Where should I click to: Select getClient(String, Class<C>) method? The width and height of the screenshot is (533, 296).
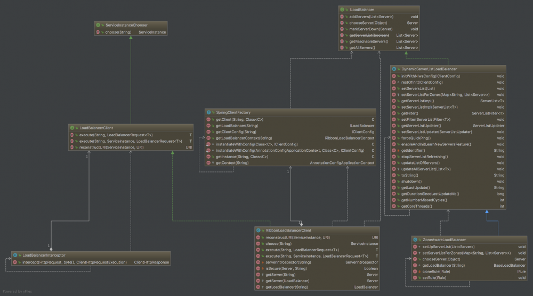(x=290, y=119)
